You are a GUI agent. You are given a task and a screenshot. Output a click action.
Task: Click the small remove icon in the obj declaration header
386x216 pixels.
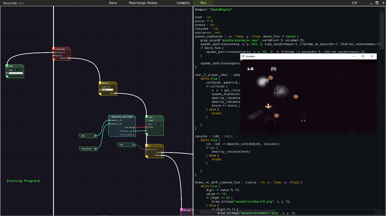click(x=22, y=66)
